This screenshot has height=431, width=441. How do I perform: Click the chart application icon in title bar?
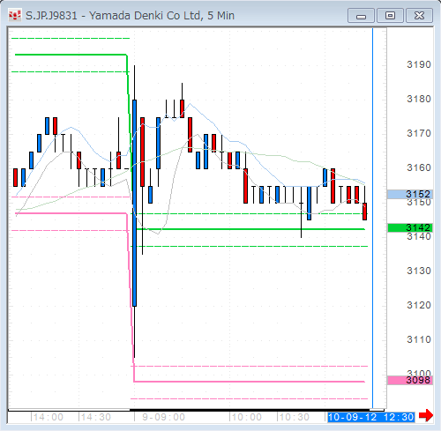click(15, 16)
